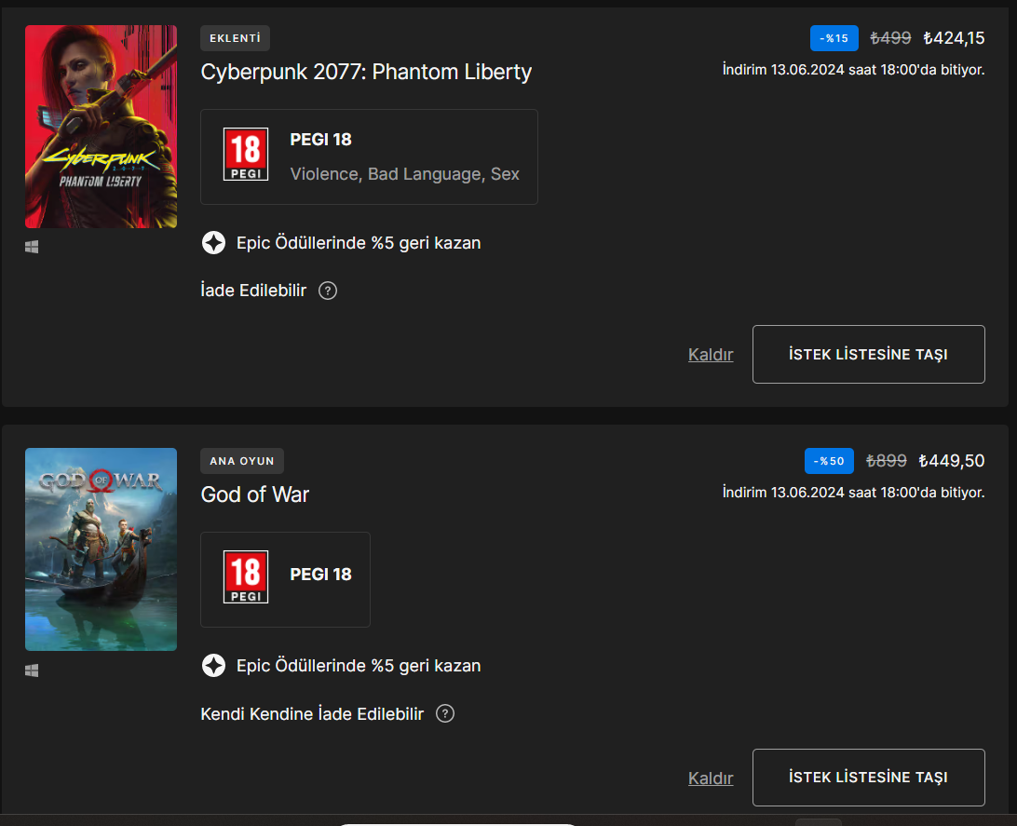
Task: Open God of War title link
Action: point(255,494)
